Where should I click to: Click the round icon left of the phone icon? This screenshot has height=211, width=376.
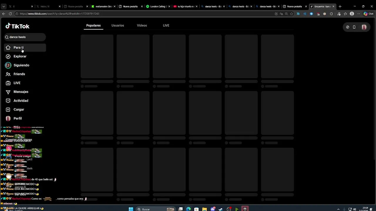click(348, 27)
